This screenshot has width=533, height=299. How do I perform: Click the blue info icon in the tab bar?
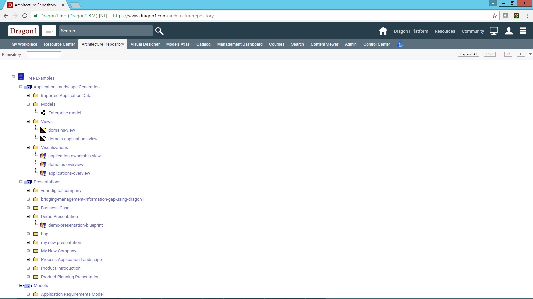pyautogui.click(x=400, y=44)
